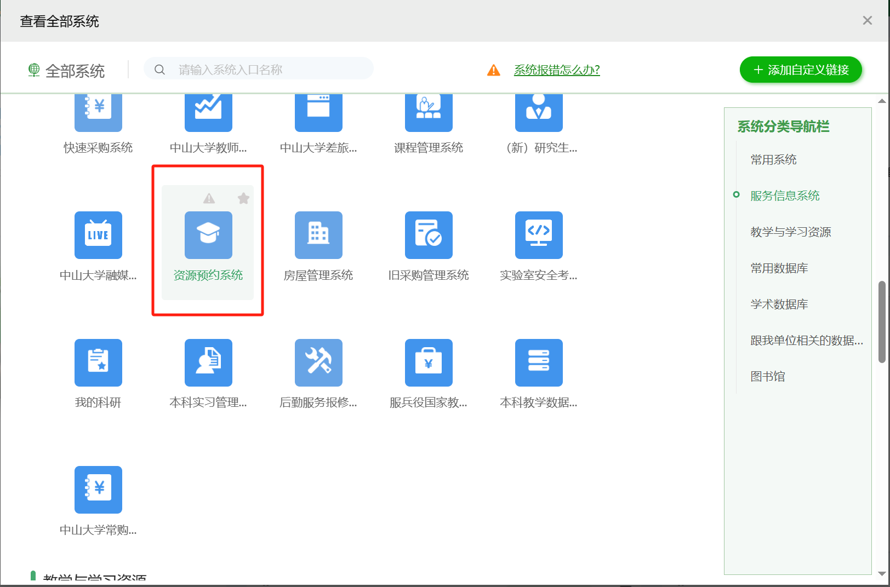890x587 pixels.
Task: Open the 我的科研 clipboard icon
Action: (98, 362)
